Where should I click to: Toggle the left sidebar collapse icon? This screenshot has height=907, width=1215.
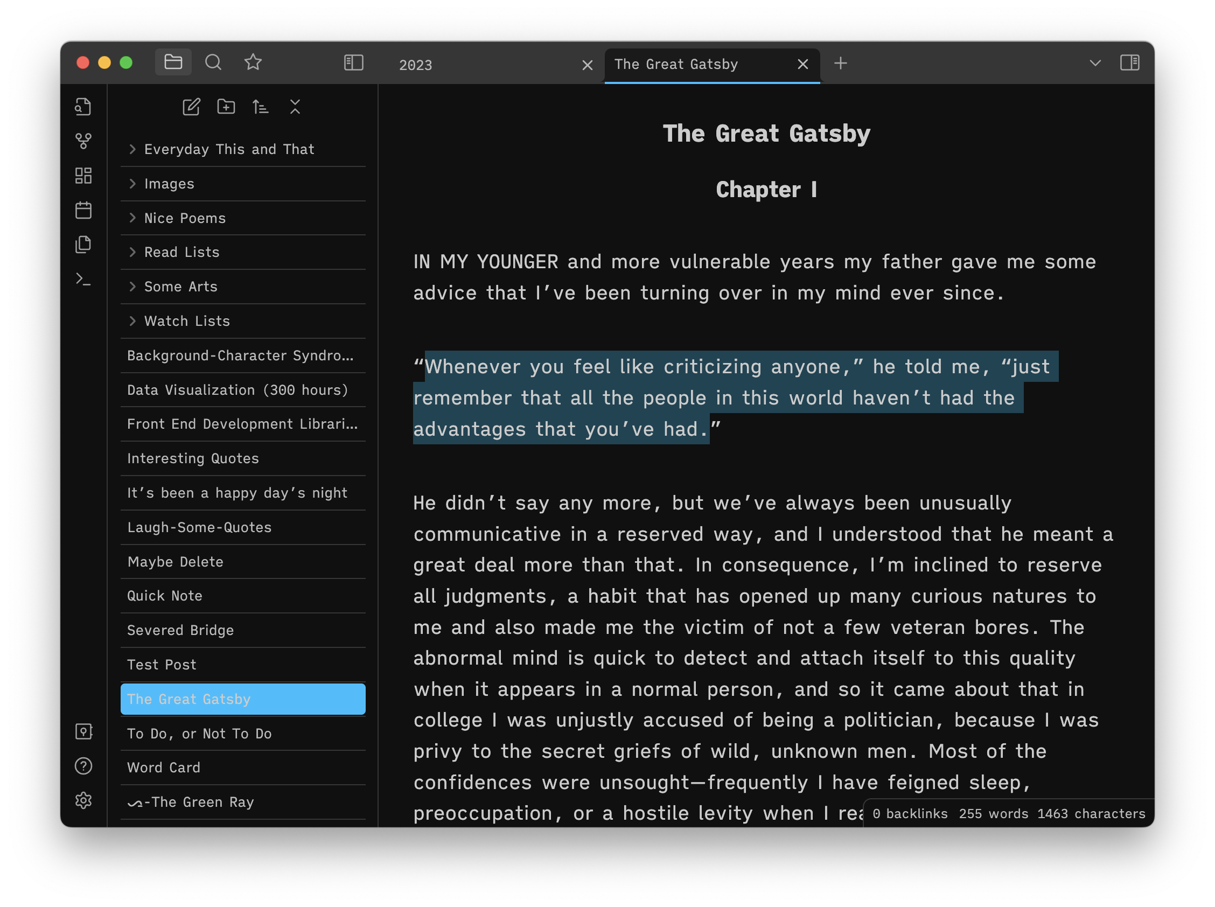tap(354, 62)
